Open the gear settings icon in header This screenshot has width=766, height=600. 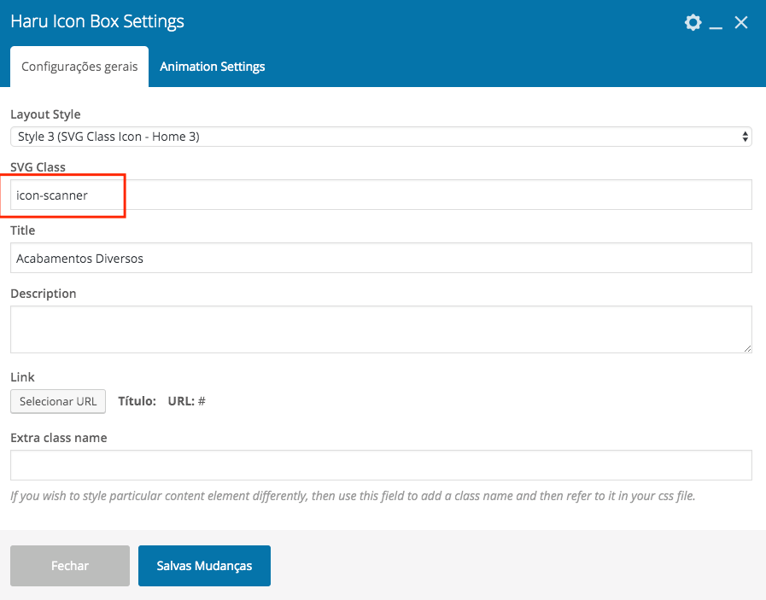pos(693,22)
